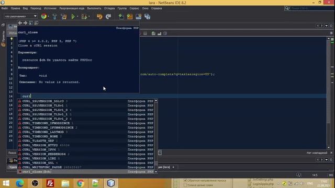This screenshot has width=335, height=188.
Task: Toggle Только целые слова checkbox
Action: click(185, 185)
